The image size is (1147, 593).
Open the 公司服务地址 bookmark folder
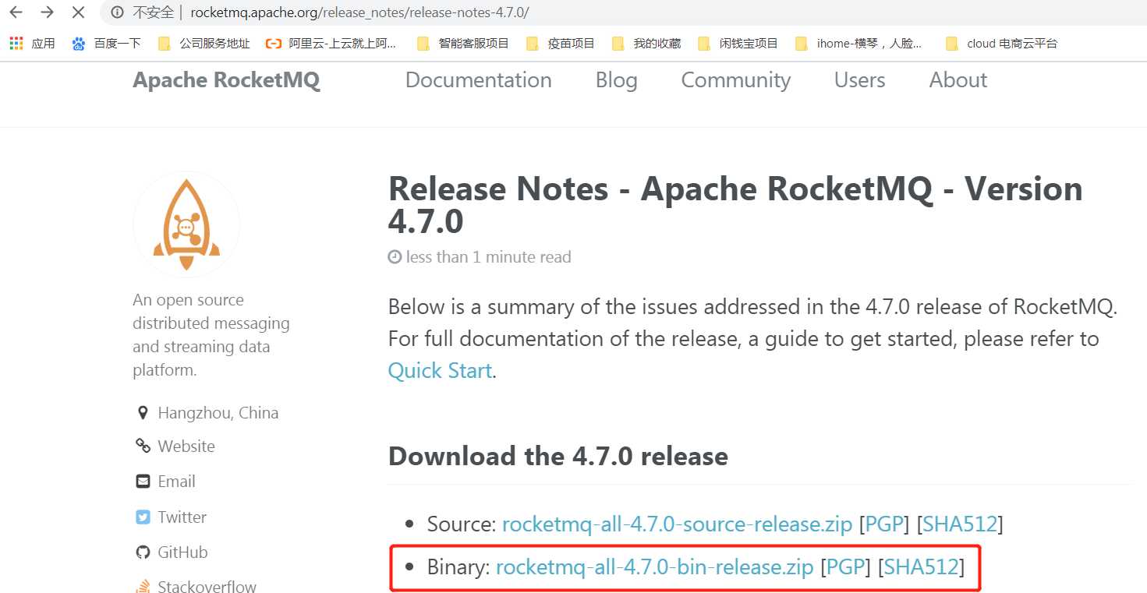click(204, 44)
